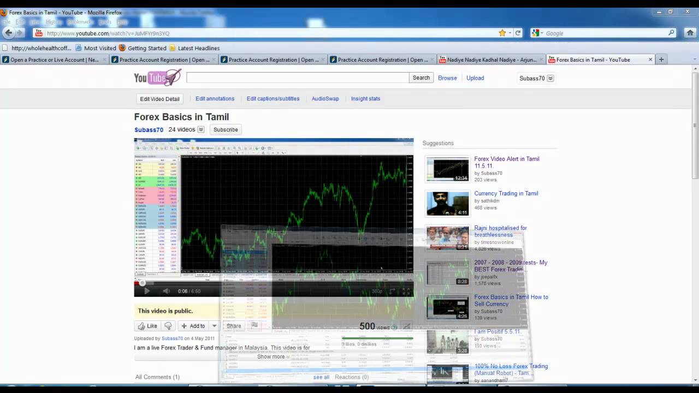This screenshot has height=393, width=699.
Task: Open the Browse link
Action: 447,78
